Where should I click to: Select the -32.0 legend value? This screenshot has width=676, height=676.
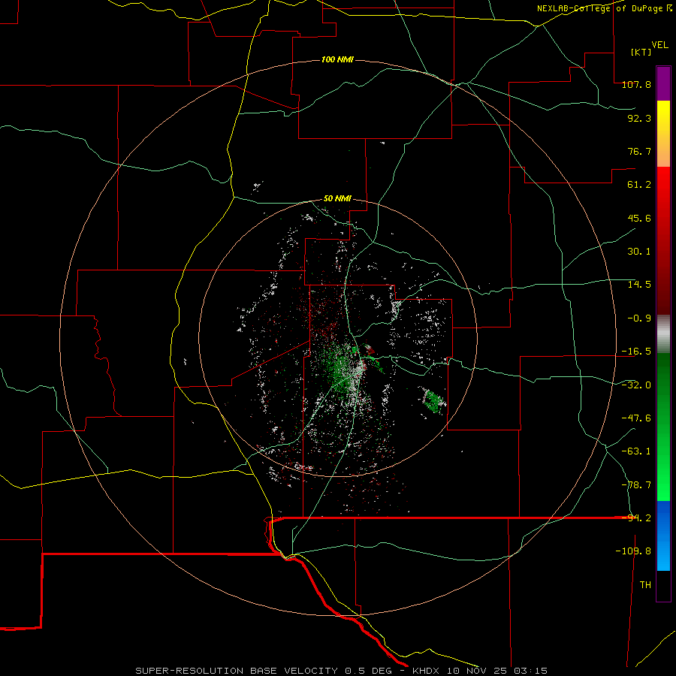(x=636, y=385)
